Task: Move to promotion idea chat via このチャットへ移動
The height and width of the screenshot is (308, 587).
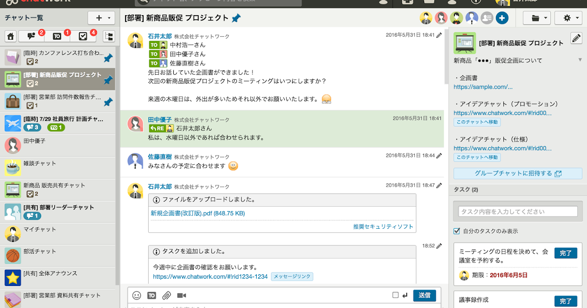Action: coord(477,122)
